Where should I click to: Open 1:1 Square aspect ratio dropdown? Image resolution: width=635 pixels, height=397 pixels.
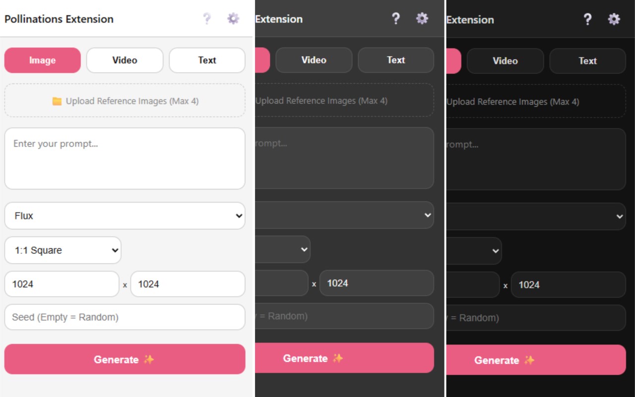(x=63, y=250)
